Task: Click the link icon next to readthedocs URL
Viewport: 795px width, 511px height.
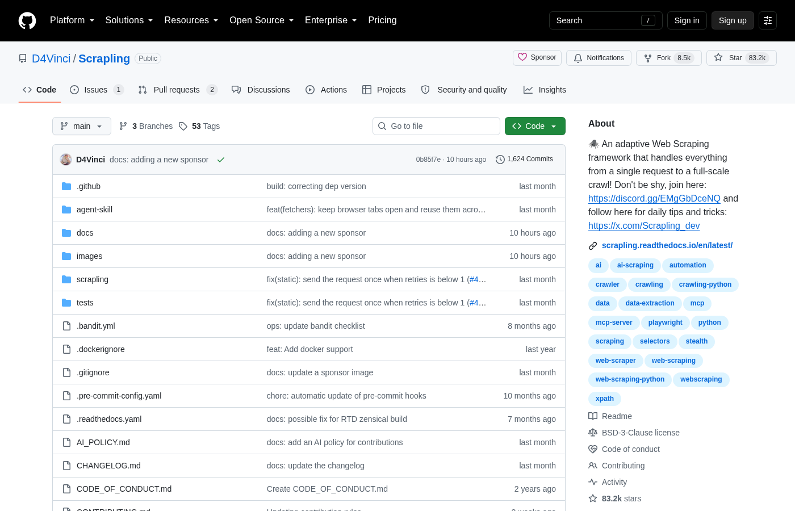Action: pos(593,246)
